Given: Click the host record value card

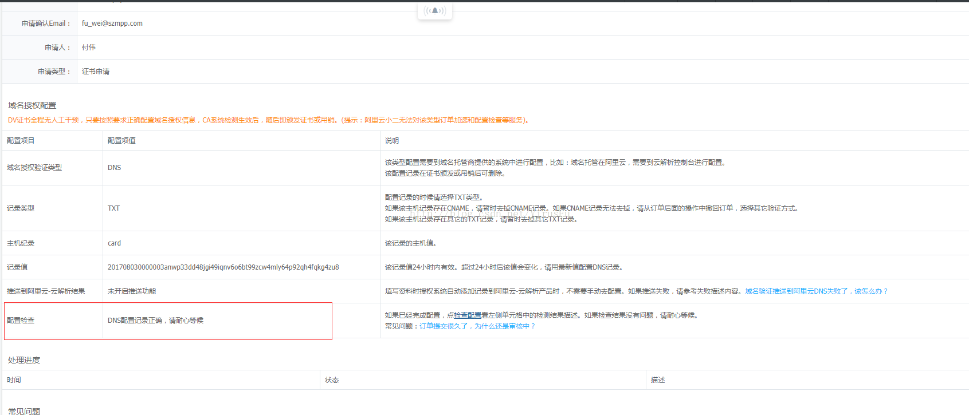Looking at the screenshot, I should [114, 243].
